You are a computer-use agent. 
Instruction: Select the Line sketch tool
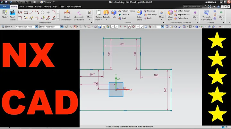[x=31, y=12]
